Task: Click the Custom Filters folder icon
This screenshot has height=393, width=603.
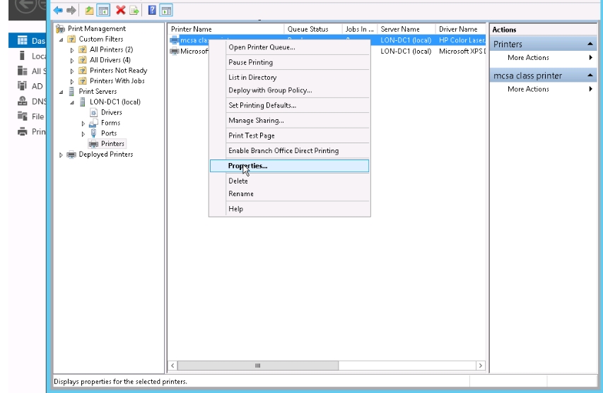Action: [x=71, y=39]
